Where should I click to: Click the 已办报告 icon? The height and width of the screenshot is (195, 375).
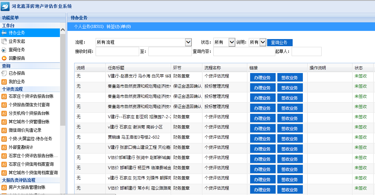tap(4, 73)
